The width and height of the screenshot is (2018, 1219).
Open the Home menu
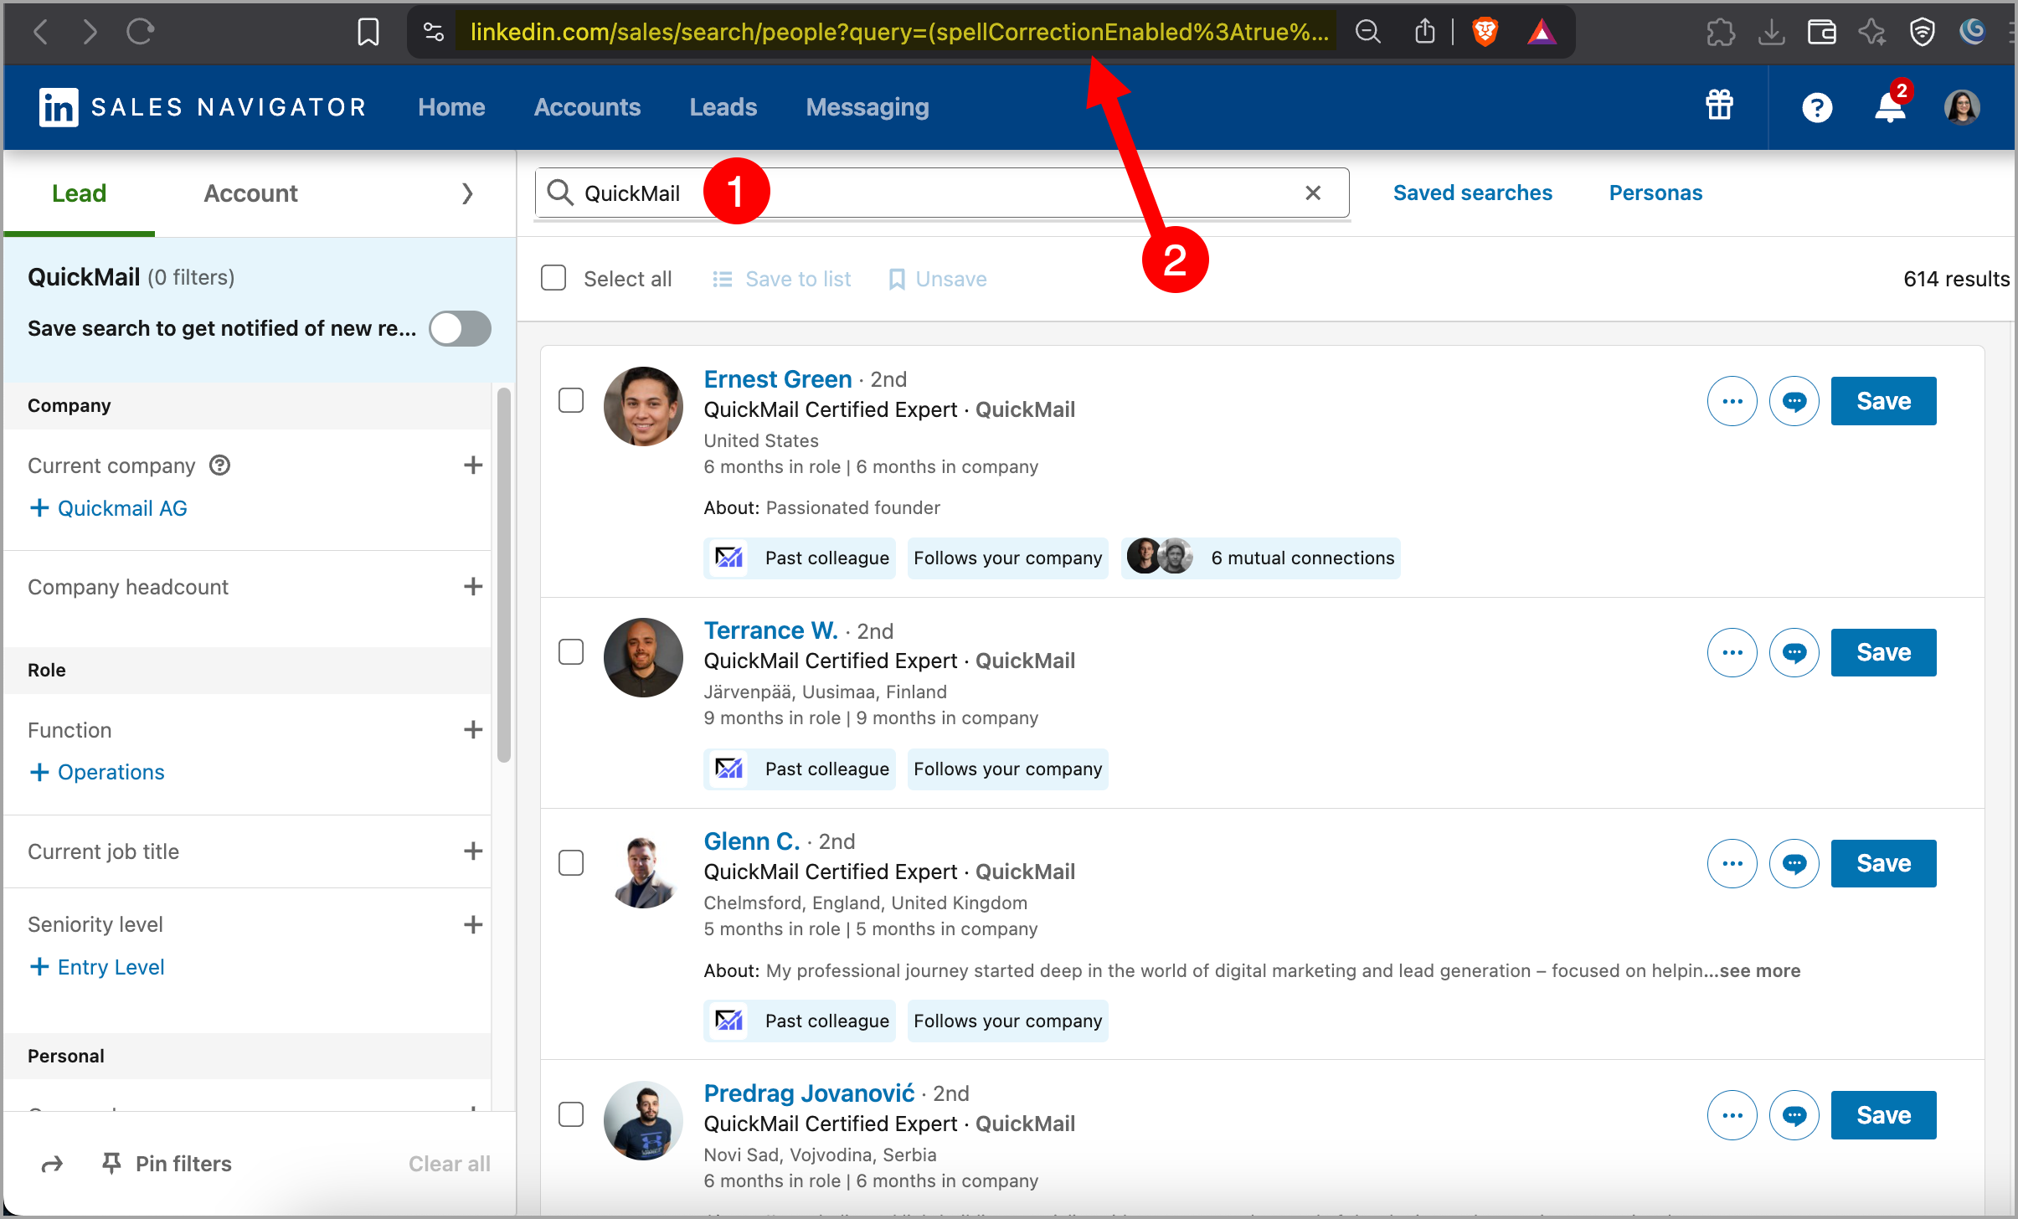[x=451, y=107]
